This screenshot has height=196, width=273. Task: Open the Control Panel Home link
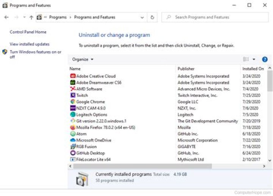tap(28, 32)
